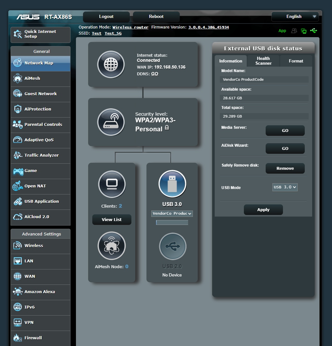Open the USB Mode dropdown
This screenshot has height=346, width=332.
tap(285, 187)
